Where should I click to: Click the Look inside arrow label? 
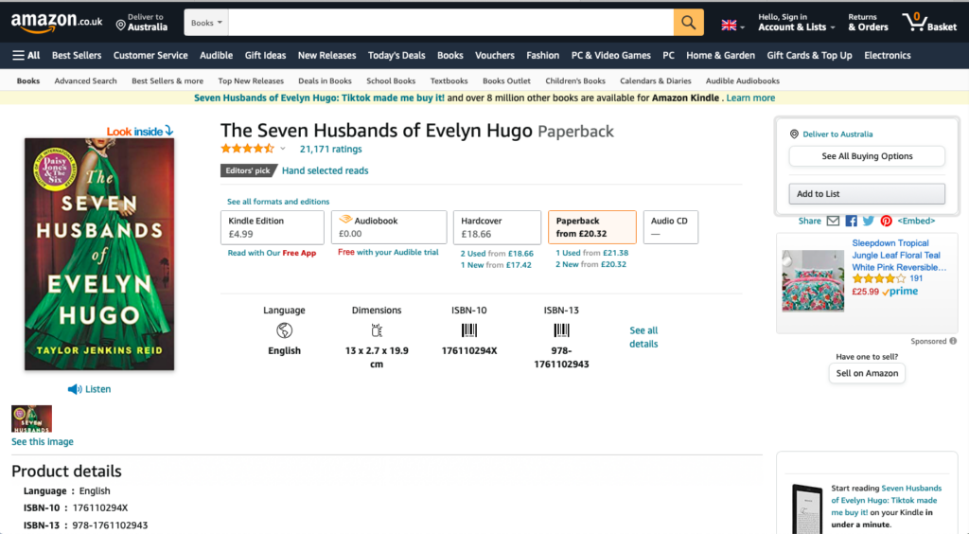click(140, 131)
